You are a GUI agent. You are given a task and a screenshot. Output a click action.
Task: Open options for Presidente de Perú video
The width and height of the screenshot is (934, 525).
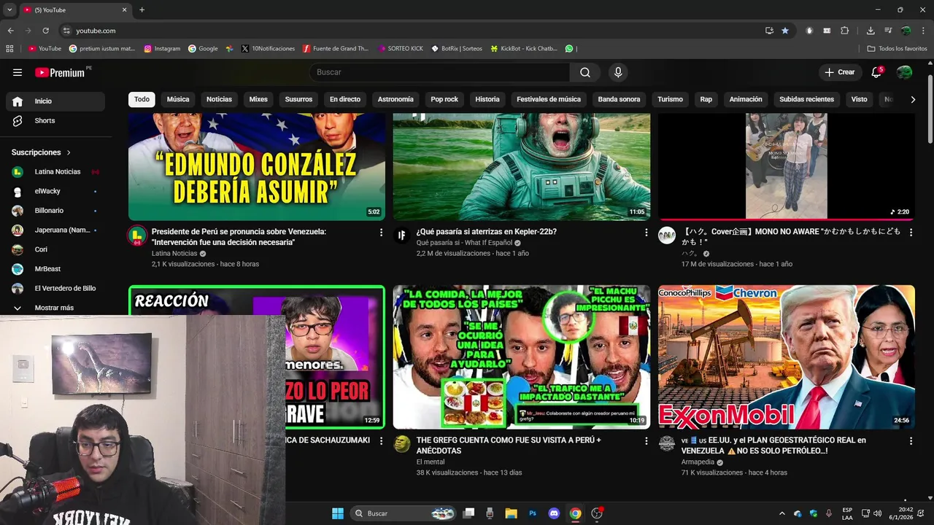coord(381,232)
